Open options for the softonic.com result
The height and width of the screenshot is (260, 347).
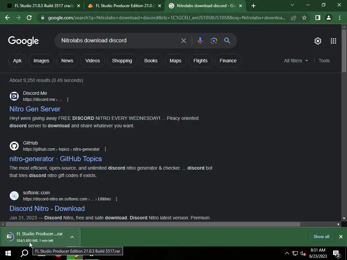pos(117,199)
